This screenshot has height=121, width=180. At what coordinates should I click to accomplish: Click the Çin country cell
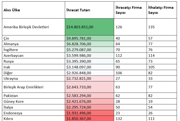click(6, 38)
